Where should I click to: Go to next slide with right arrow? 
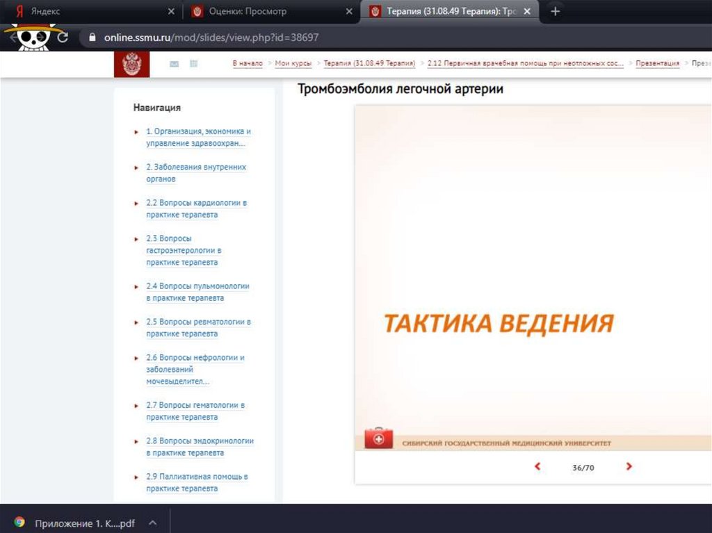[x=629, y=466]
